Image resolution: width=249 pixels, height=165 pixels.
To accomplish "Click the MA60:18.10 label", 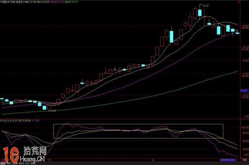I will coord(71,2).
